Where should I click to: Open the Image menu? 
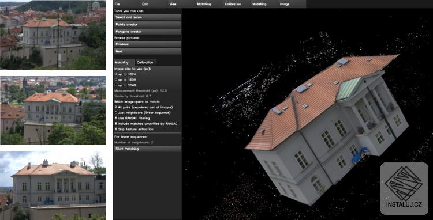pos(285,4)
